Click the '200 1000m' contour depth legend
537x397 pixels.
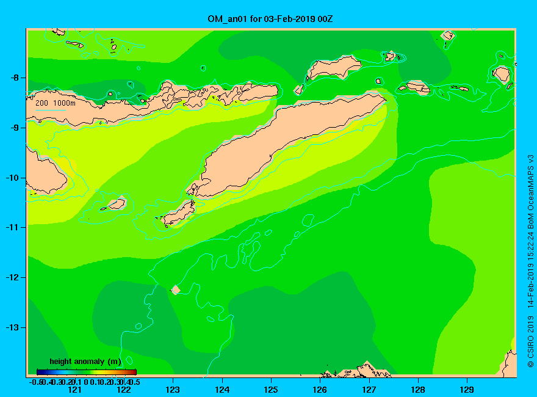[56, 103]
